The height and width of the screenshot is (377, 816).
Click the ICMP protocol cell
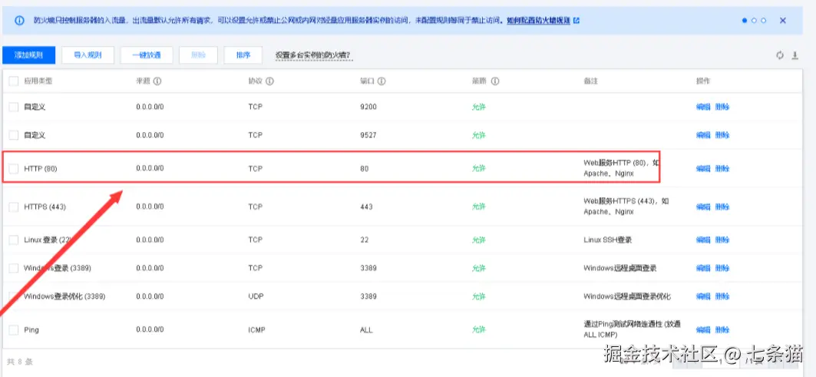256,329
